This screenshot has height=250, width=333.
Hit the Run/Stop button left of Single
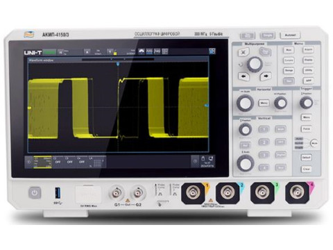248,36
